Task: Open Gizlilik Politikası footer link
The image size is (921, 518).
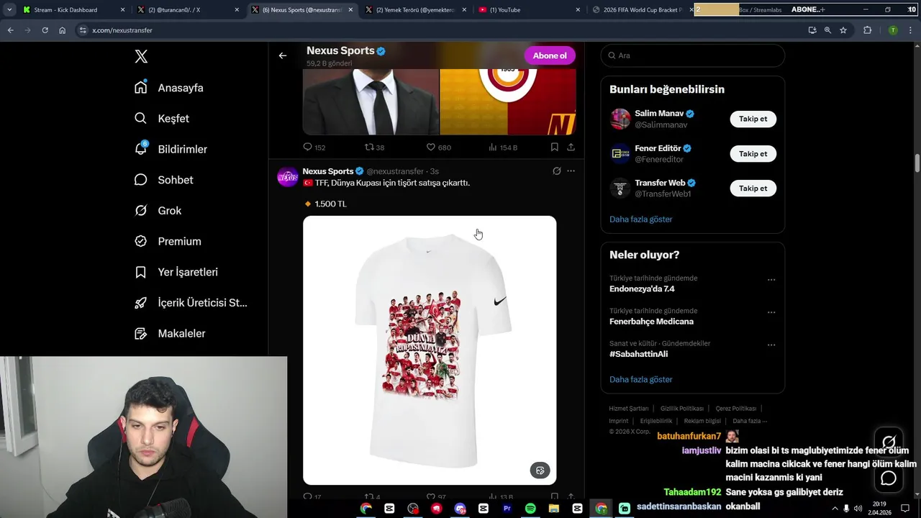Action: coord(682,409)
